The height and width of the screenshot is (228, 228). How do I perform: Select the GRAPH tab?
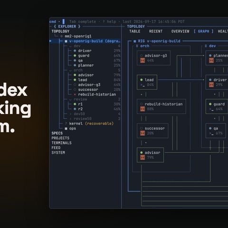(x=203, y=31)
